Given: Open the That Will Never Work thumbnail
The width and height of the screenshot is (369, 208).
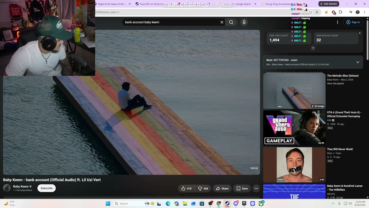Looking at the screenshot, I should pos(294,165).
